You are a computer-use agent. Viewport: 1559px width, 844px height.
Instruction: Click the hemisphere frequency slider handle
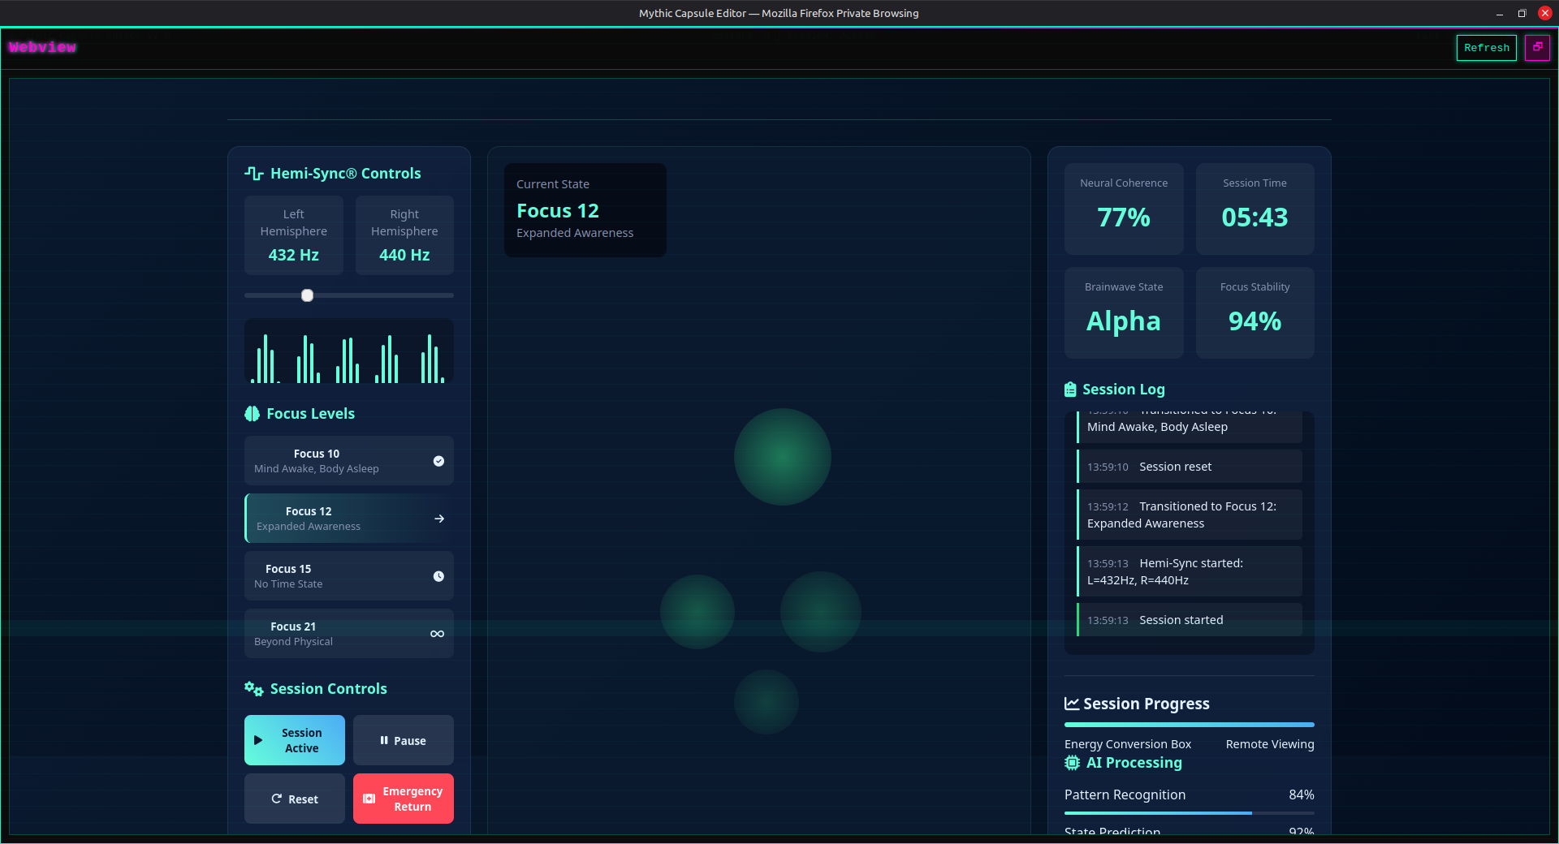click(307, 295)
